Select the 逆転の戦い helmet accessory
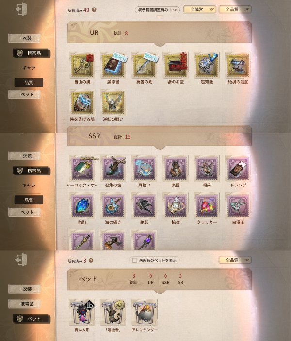The image size is (291, 341). (x=113, y=102)
